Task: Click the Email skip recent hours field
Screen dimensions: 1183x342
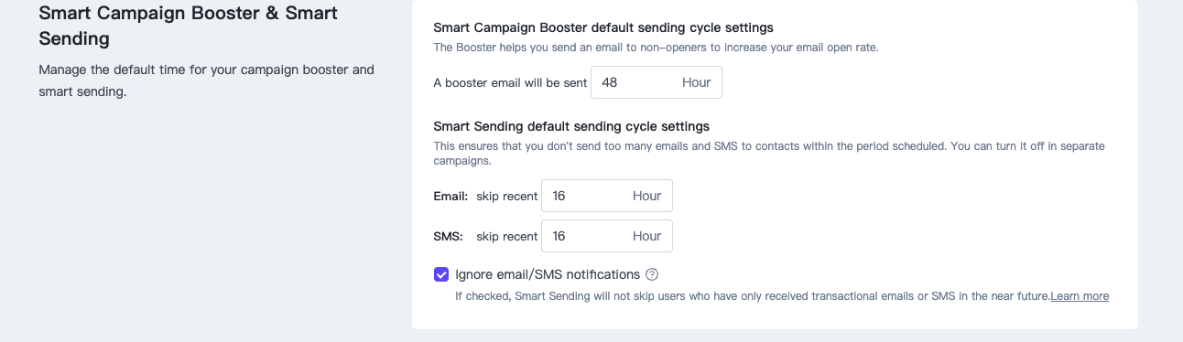Action: coord(607,196)
